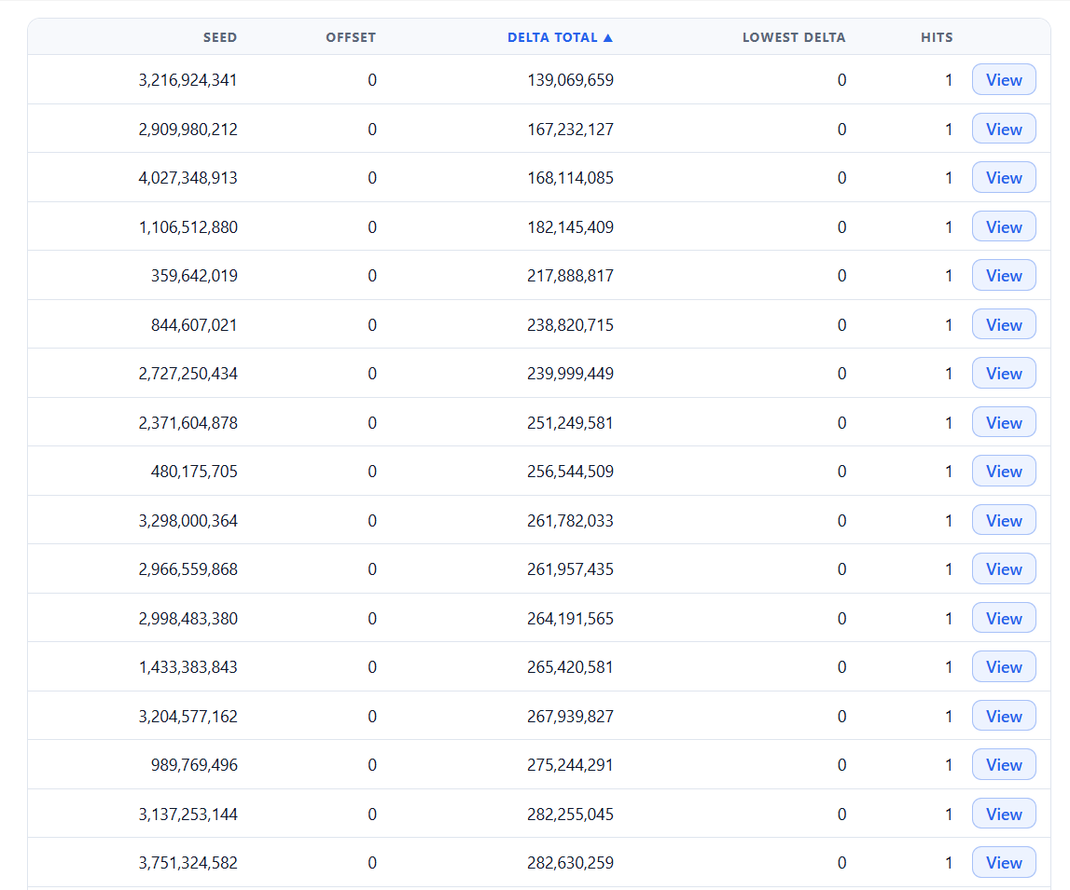Screen dimensions: 1070x890
Task: Select seed value 3,137,253,144
Action: click(188, 814)
